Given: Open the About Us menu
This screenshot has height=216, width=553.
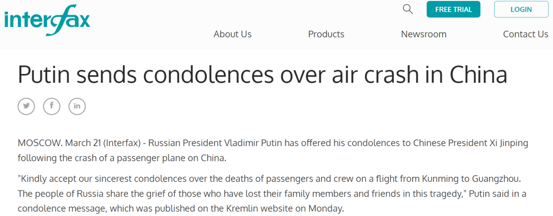Looking at the screenshot, I should tap(232, 34).
